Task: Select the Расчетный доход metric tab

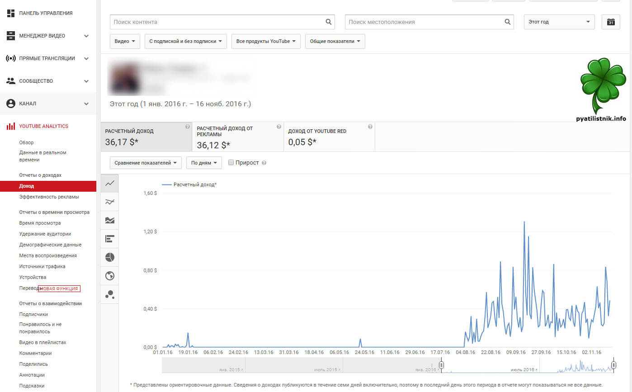Action: (146, 137)
